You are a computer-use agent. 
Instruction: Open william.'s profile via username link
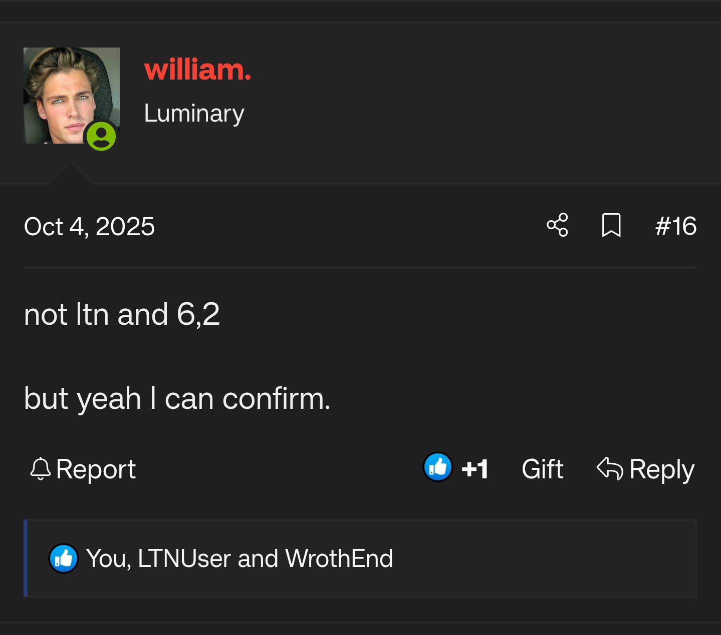click(197, 70)
